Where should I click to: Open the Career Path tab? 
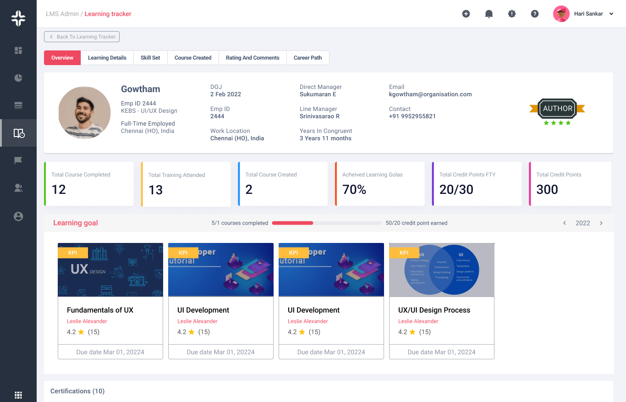[x=308, y=58]
